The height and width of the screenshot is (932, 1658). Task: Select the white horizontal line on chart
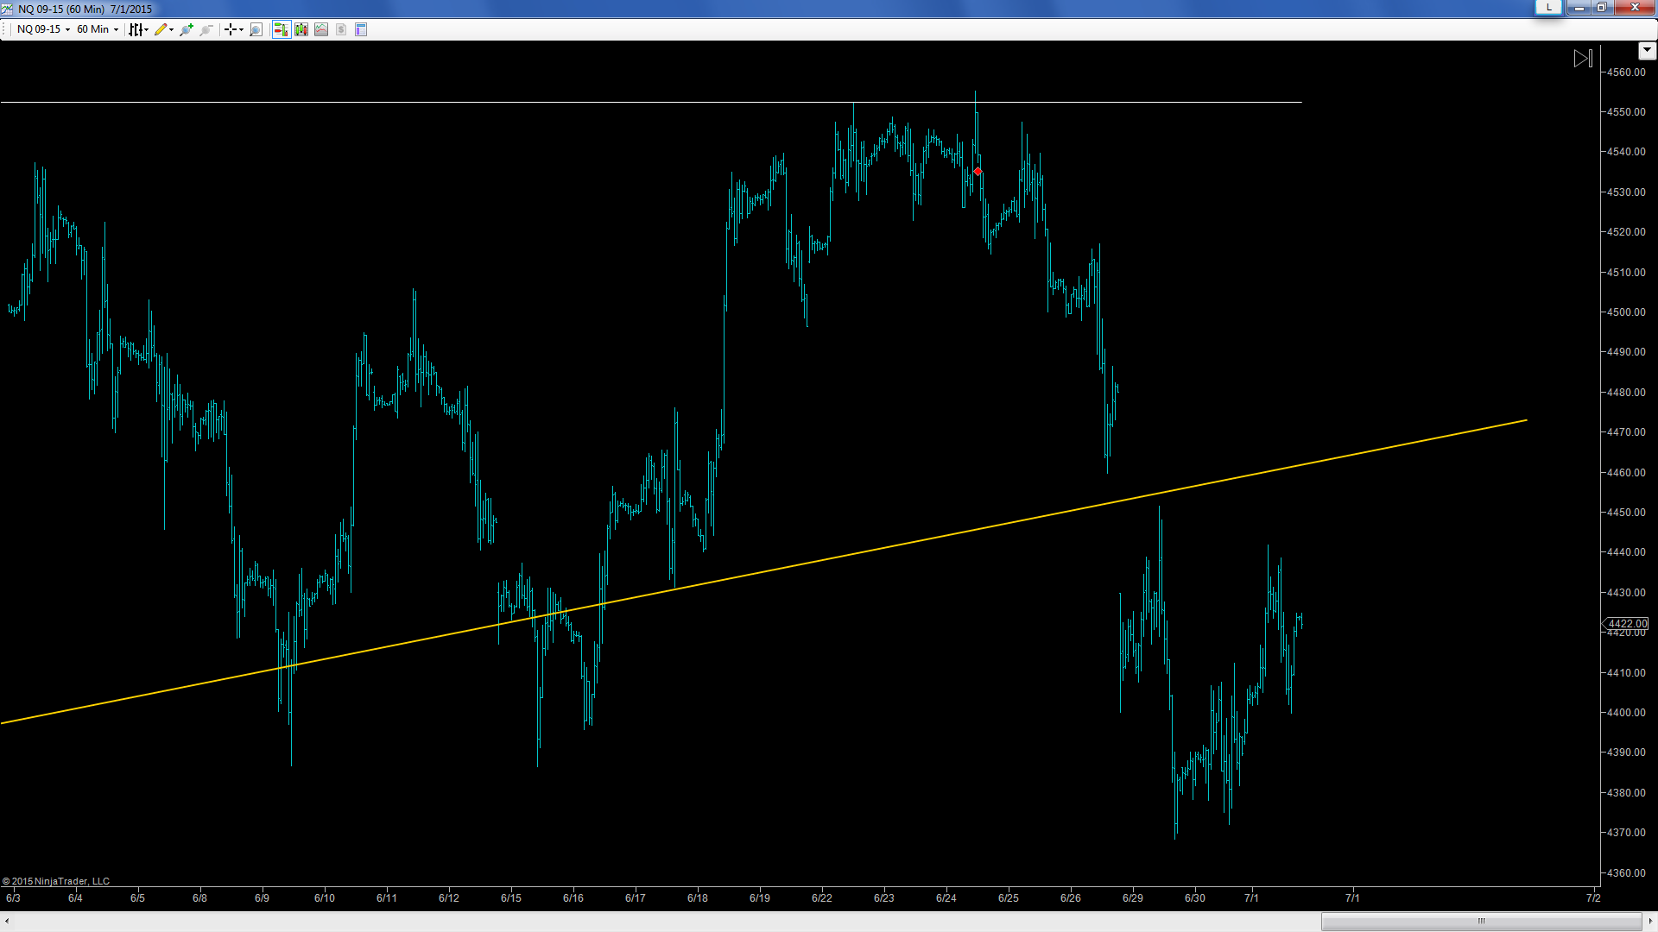point(651,103)
